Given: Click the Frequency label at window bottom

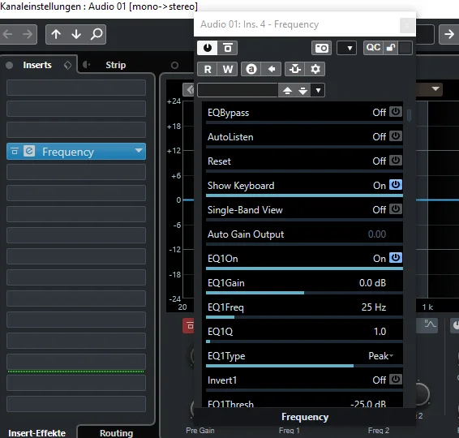Looking at the screenshot, I should [x=305, y=417].
